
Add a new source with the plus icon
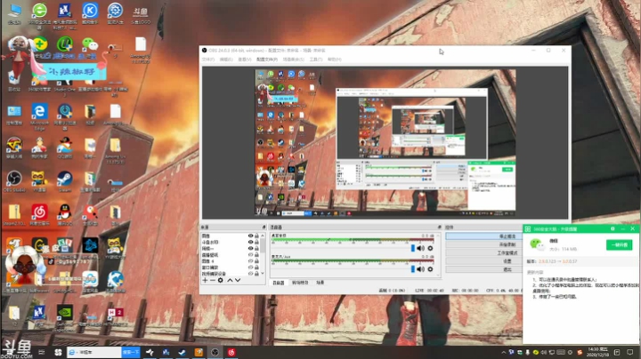pos(206,280)
